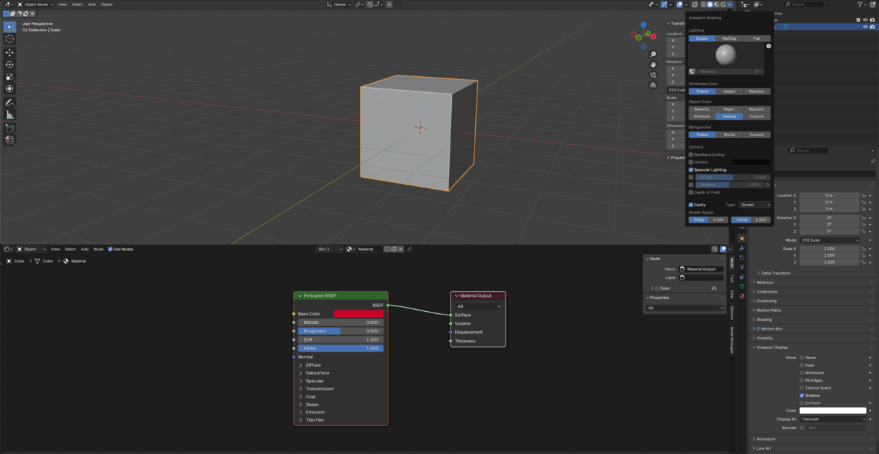Select Flat lighting
Image resolution: width=879 pixels, height=454 pixels.
pos(757,38)
